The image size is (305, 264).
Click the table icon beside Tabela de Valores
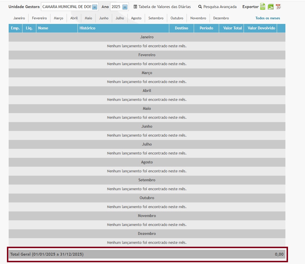click(x=135, y=7)
